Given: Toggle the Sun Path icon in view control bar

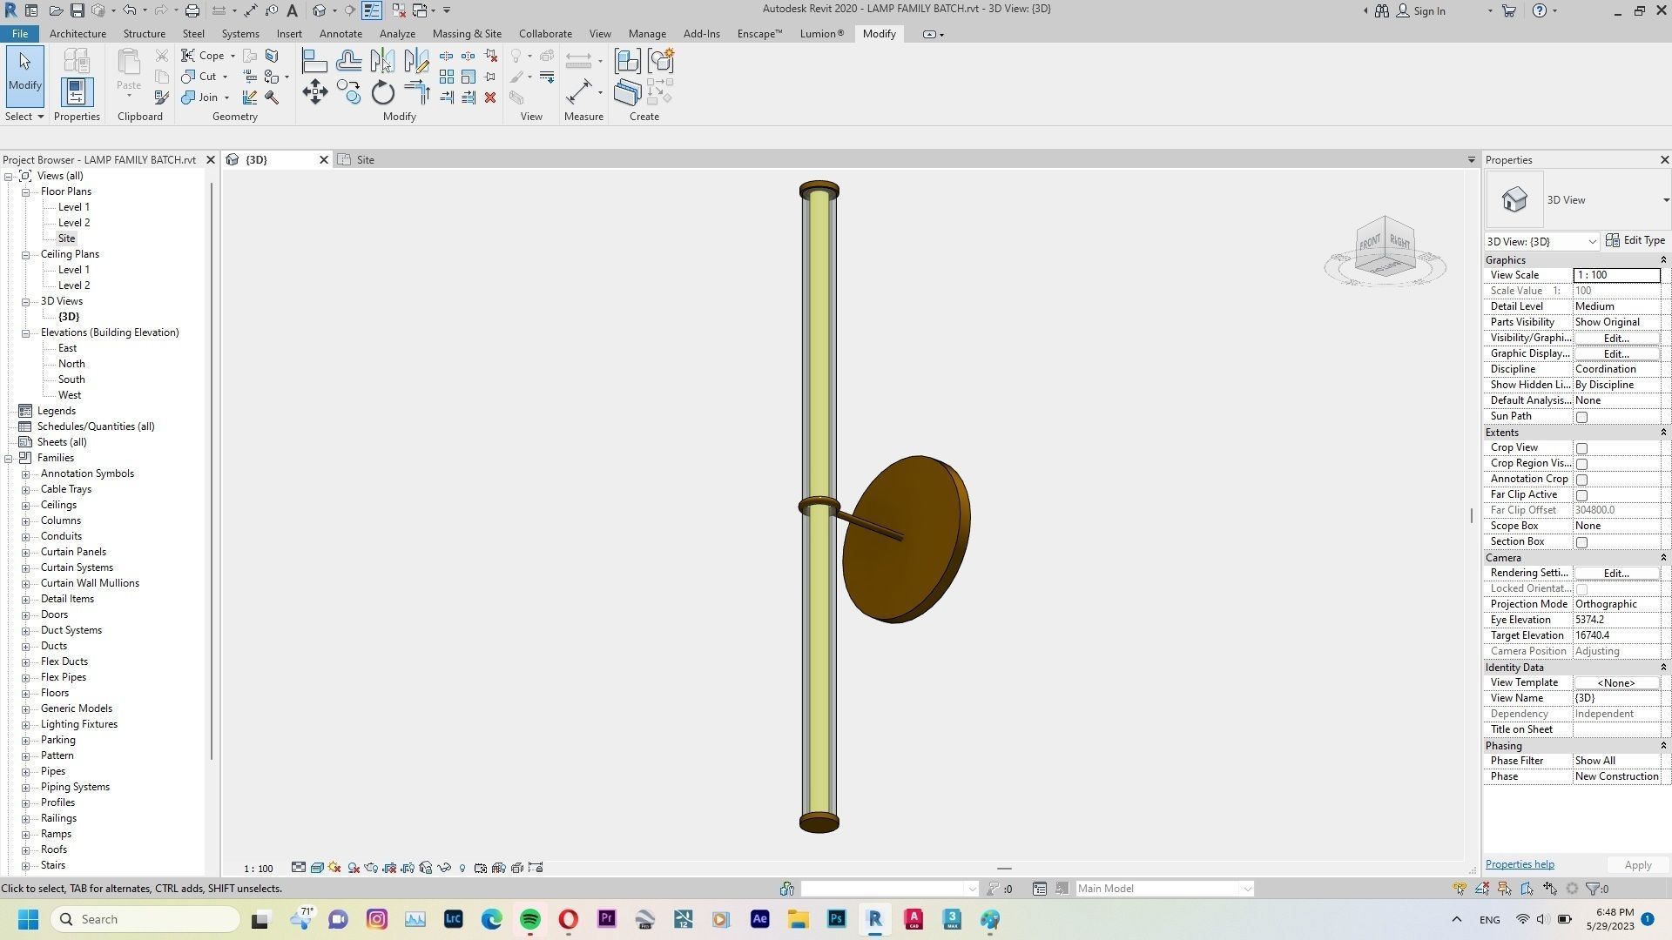Looking at the screenshot, I should click(335, 868).
